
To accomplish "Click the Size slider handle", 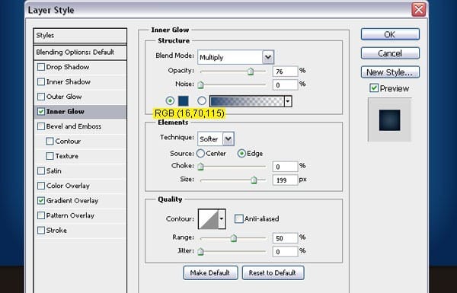I will 254,180.
